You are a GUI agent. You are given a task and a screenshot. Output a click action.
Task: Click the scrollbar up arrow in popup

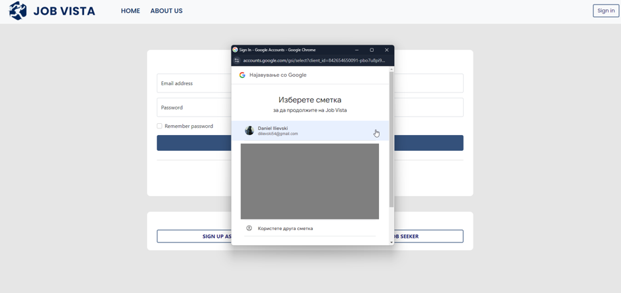[391, 69]
